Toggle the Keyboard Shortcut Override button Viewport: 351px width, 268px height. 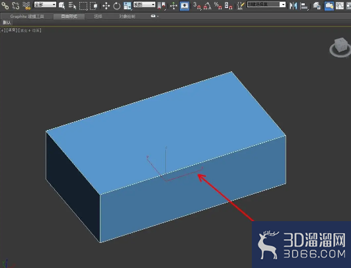tap(184, 6)
